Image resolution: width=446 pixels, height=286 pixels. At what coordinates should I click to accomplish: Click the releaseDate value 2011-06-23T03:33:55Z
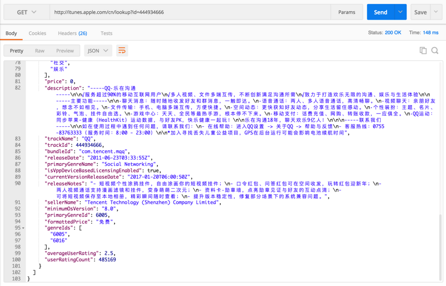pos(119,158)
